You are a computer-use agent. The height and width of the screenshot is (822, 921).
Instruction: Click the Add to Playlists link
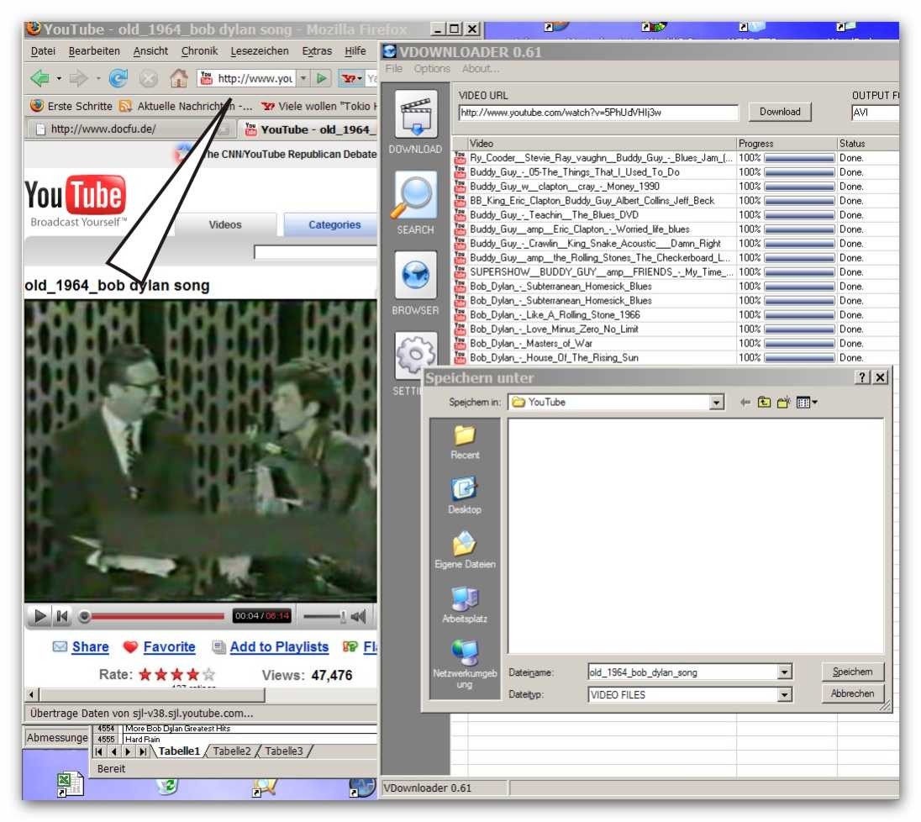click(x=279, y=647)
